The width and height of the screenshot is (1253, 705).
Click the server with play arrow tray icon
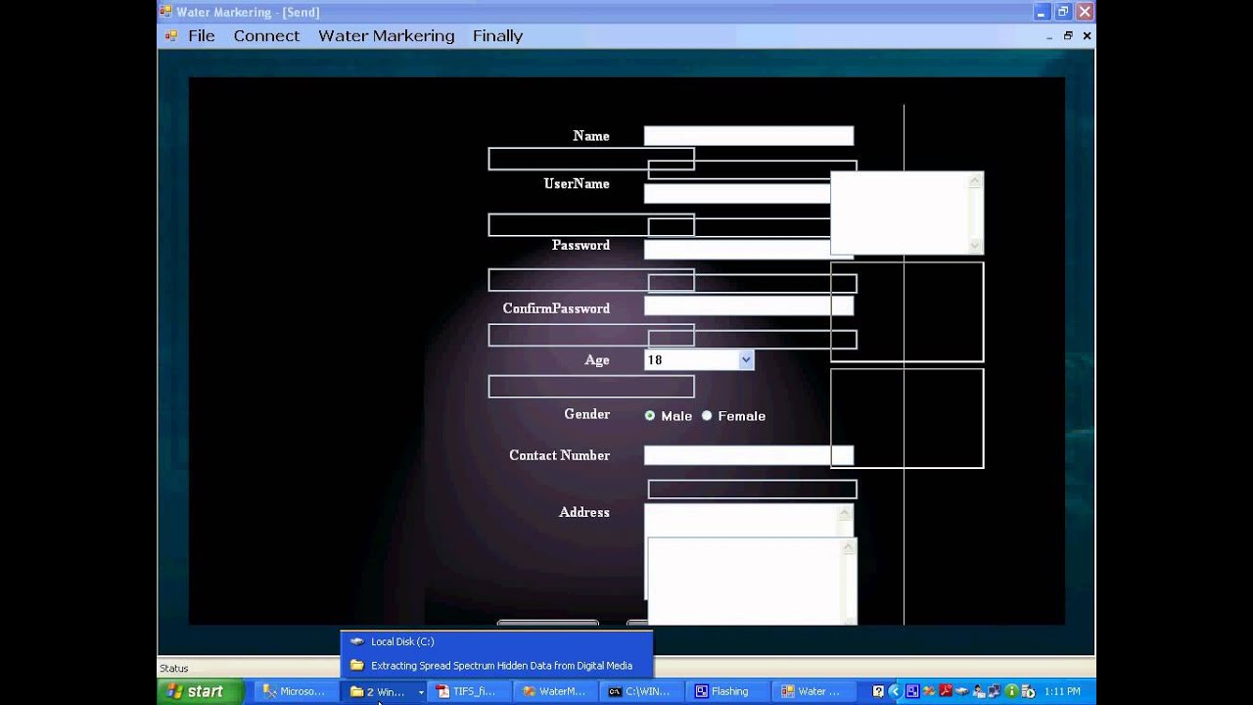click(1029, 691)
